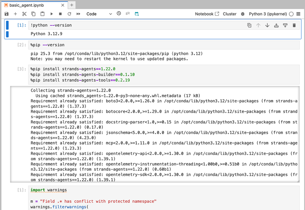The width and height of the screenshot is (305, 210).
Task: Delete the active cell with trash icon
Action: (294, 25)
